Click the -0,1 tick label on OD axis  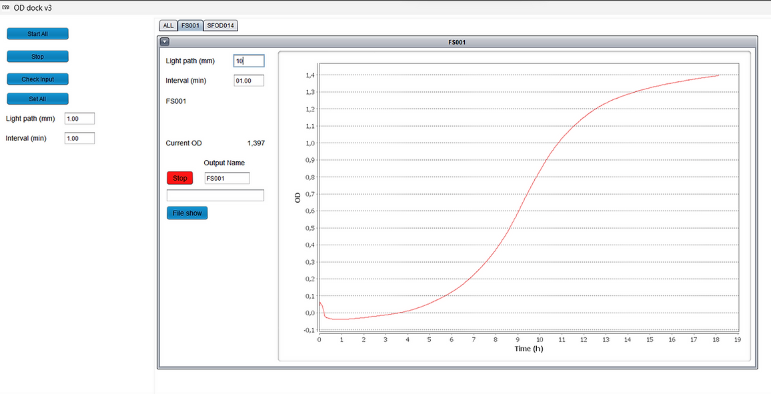(x=309, y=330)
